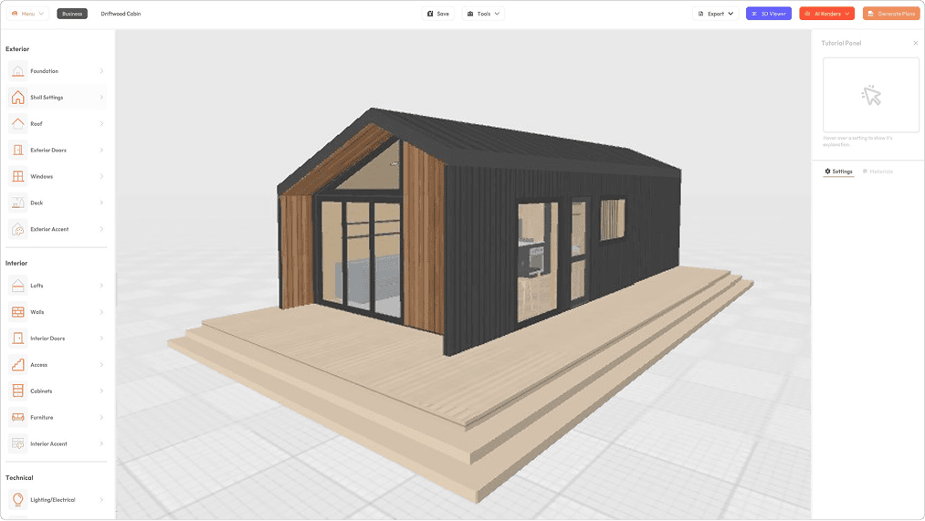Screen dimensions: 925x521
Task: Click the Exterior Accent palette icon
Action: coord(17,229)
